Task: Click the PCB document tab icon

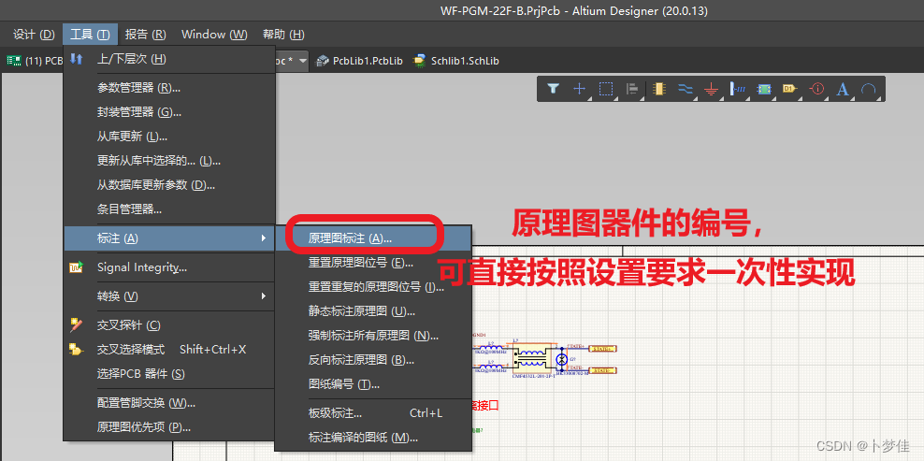Action: [x=13, y=61]
